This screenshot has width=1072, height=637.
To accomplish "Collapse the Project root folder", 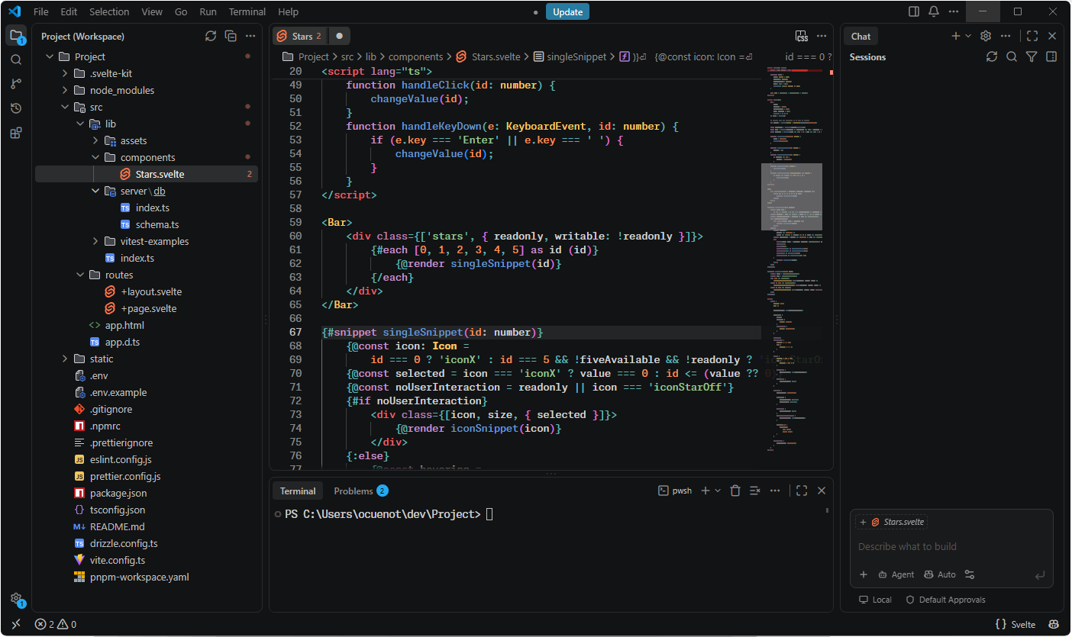I will point(50,56).
